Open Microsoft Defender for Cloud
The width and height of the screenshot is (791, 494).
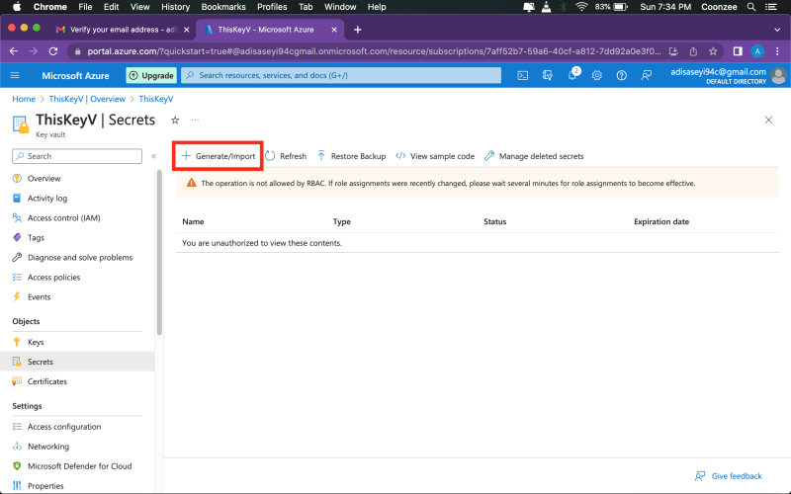tap(78, 466)
